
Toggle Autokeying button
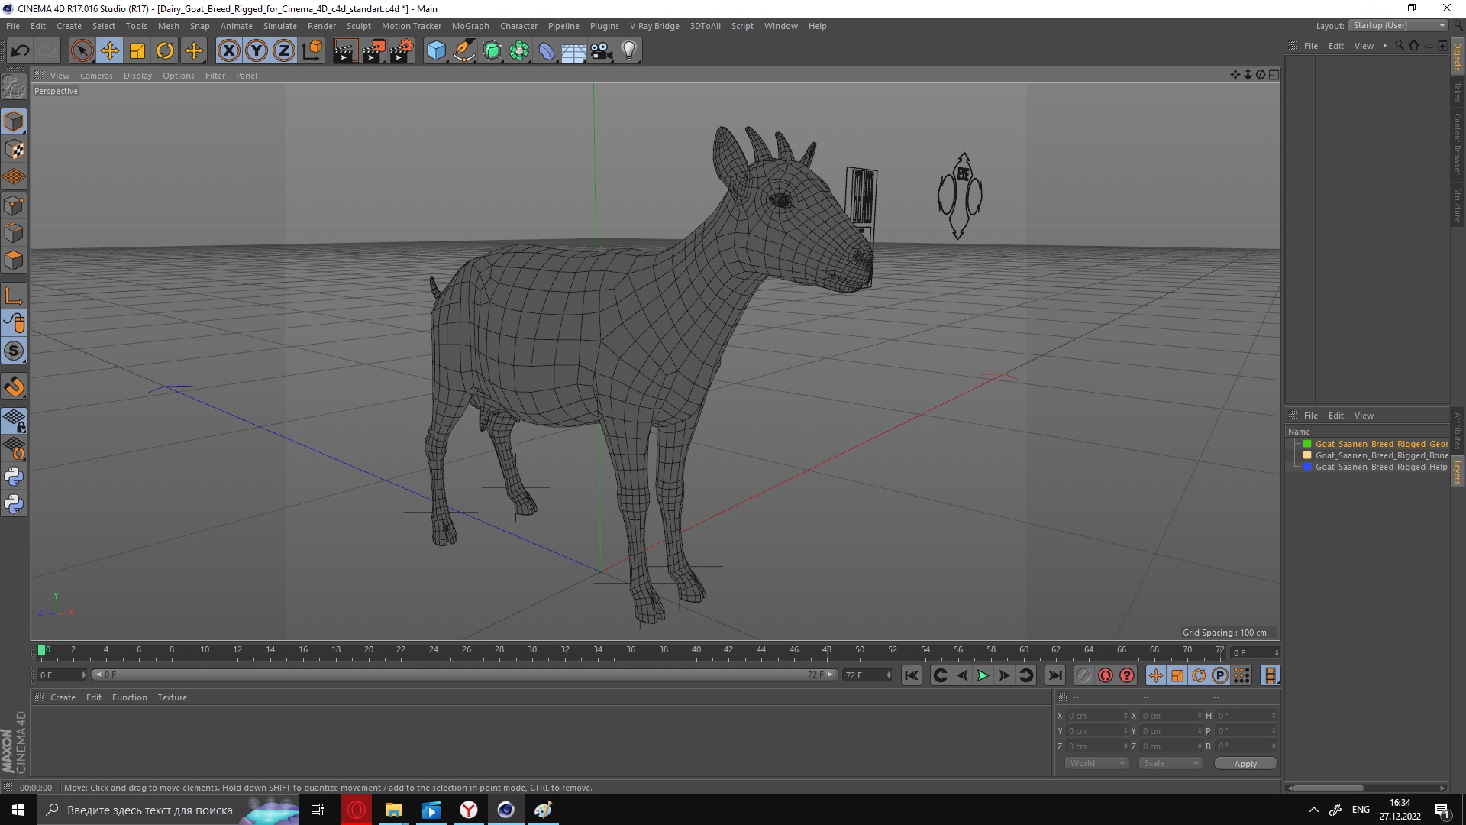tap(1105, 675)
